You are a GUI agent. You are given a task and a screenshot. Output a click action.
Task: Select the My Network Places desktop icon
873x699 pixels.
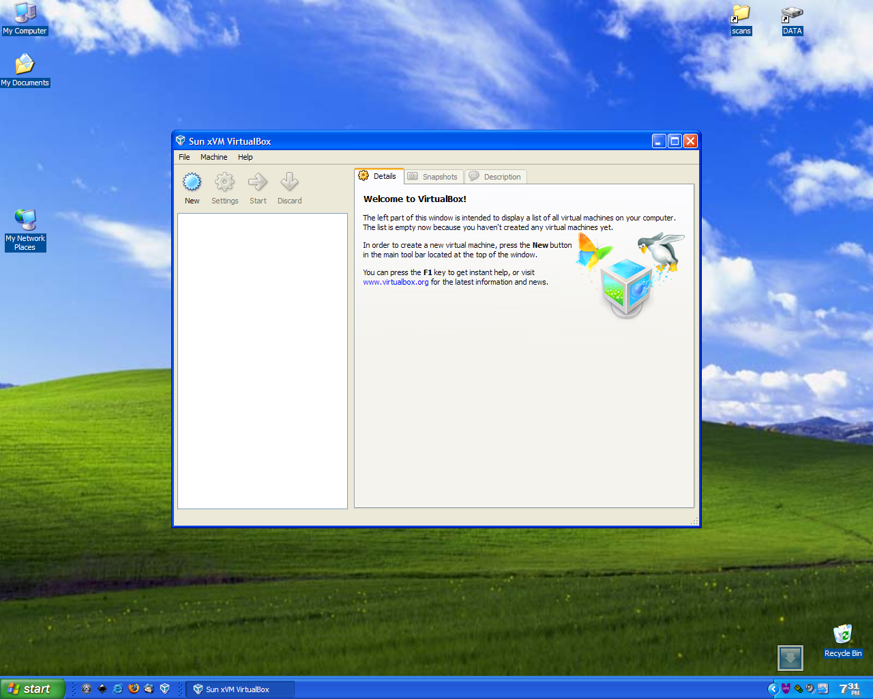25,230
